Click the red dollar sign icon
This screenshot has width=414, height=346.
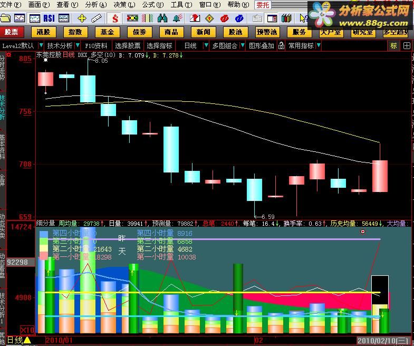click(115, 18)
